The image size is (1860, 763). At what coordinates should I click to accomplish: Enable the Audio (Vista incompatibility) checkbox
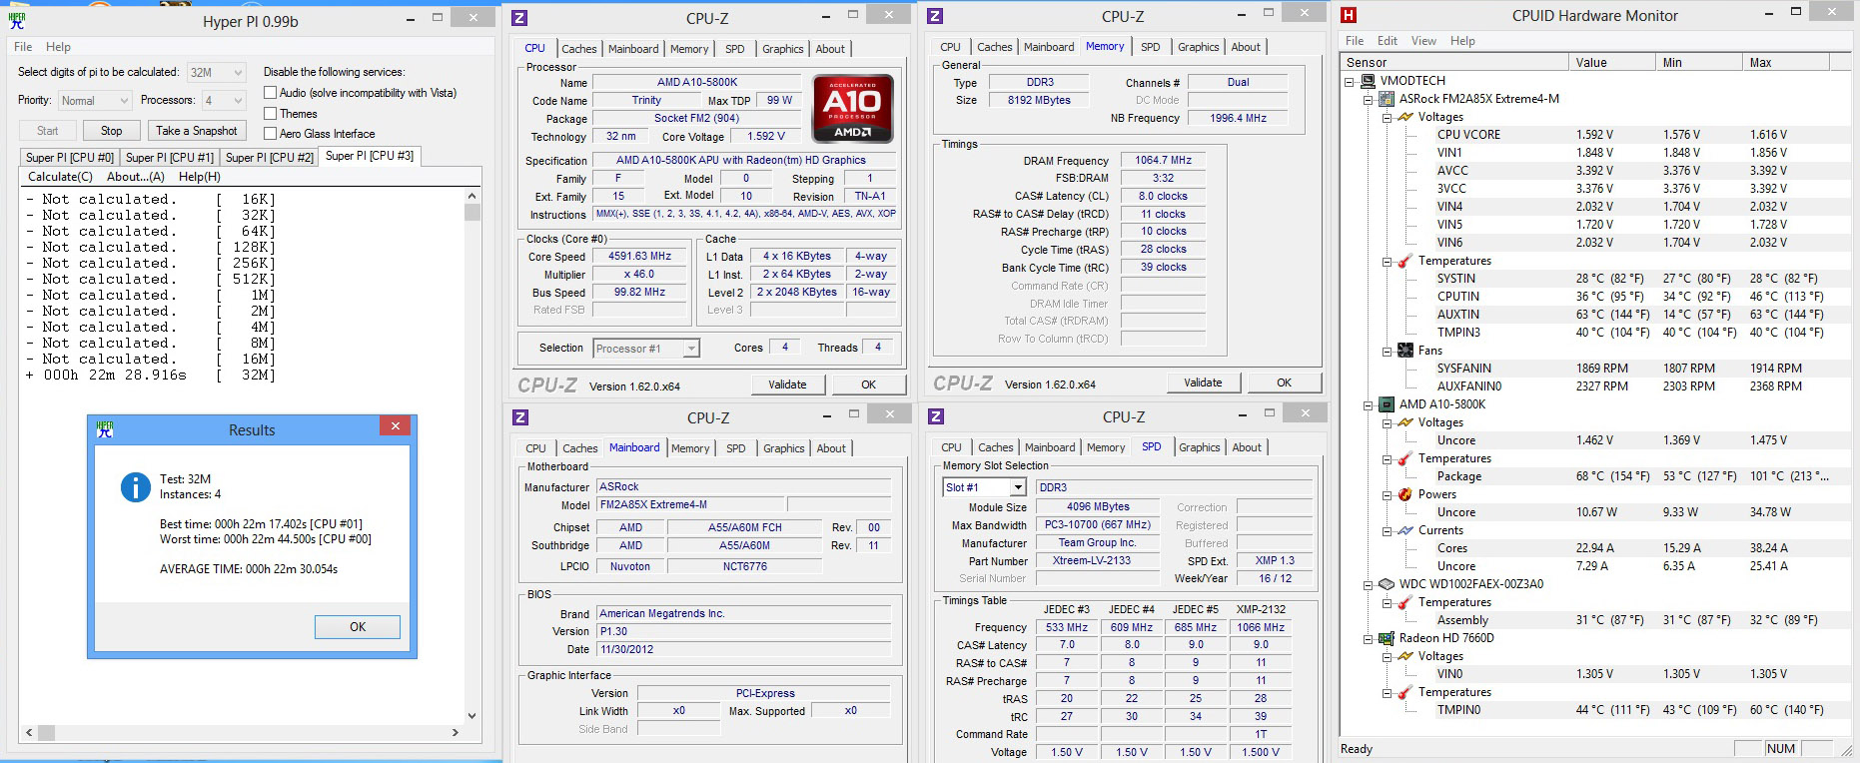[x=270, y=93]
